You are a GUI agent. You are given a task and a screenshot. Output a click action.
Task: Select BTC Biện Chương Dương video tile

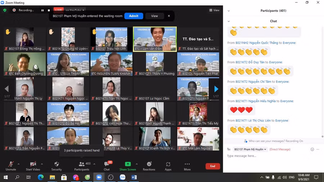pos(25,64)
